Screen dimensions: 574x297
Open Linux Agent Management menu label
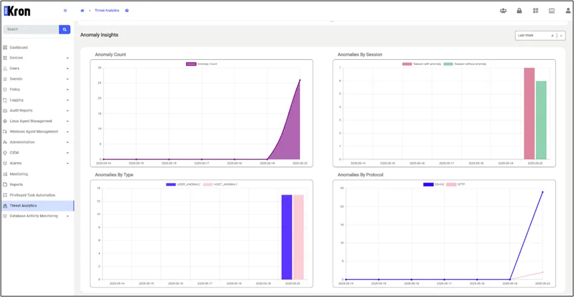[x=31, y=121]
